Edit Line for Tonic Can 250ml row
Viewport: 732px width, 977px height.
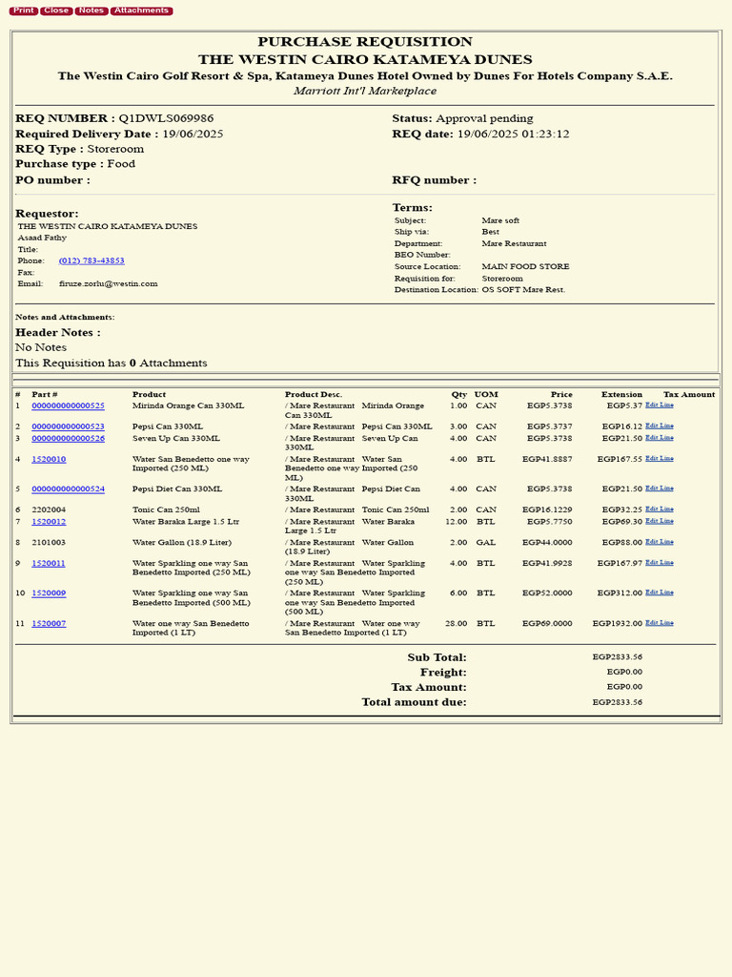click(660, 509)
